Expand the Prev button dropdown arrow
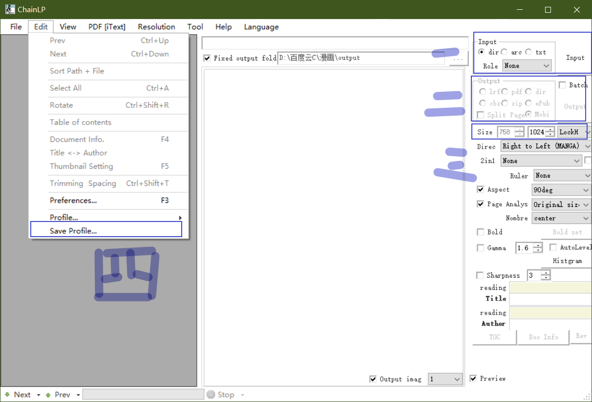 coord(78,395)
